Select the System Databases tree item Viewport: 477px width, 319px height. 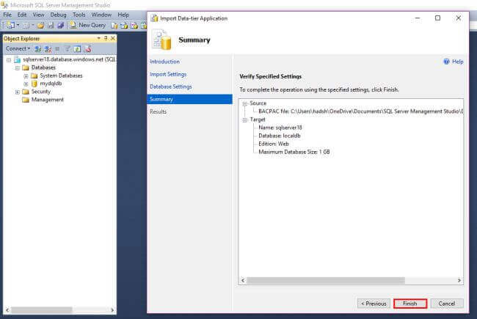point(61,76)
